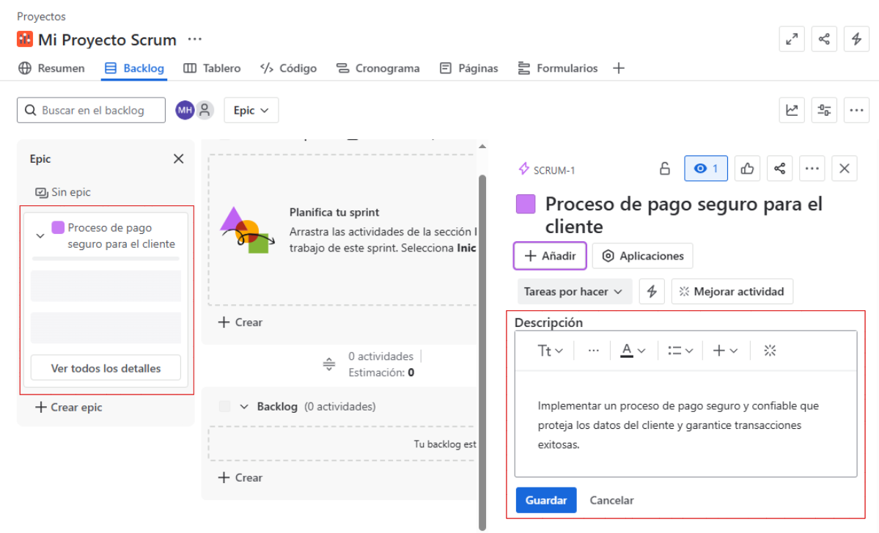Open the backlog insights chart icon
The height and width of the screenshot is (533, 879).
pyautogui.click(x=792, y=110)
